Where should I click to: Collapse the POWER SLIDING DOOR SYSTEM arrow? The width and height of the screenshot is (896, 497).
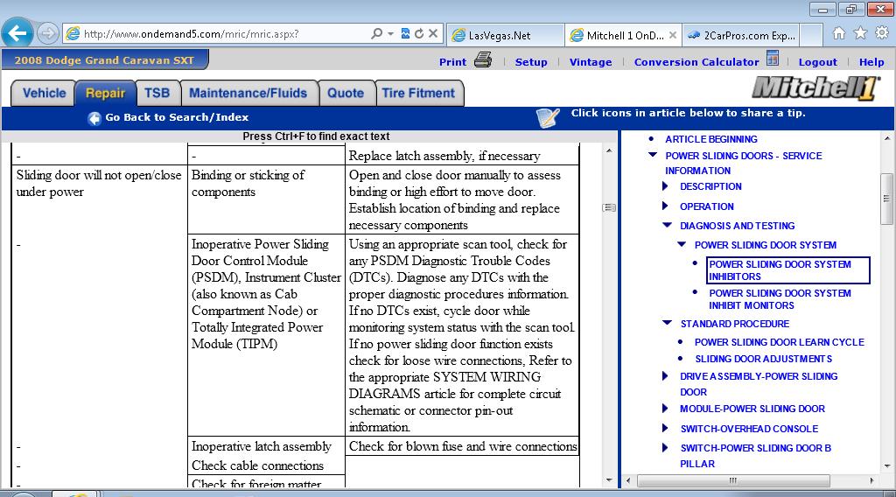point(681,244)
